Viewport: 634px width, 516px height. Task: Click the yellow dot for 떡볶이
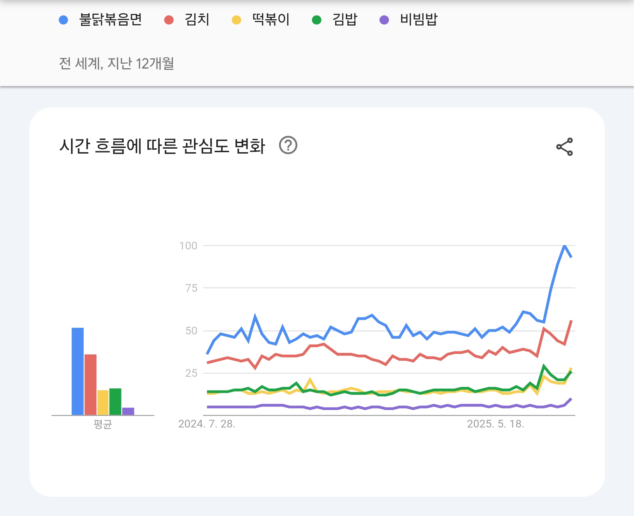coord(237,20)
